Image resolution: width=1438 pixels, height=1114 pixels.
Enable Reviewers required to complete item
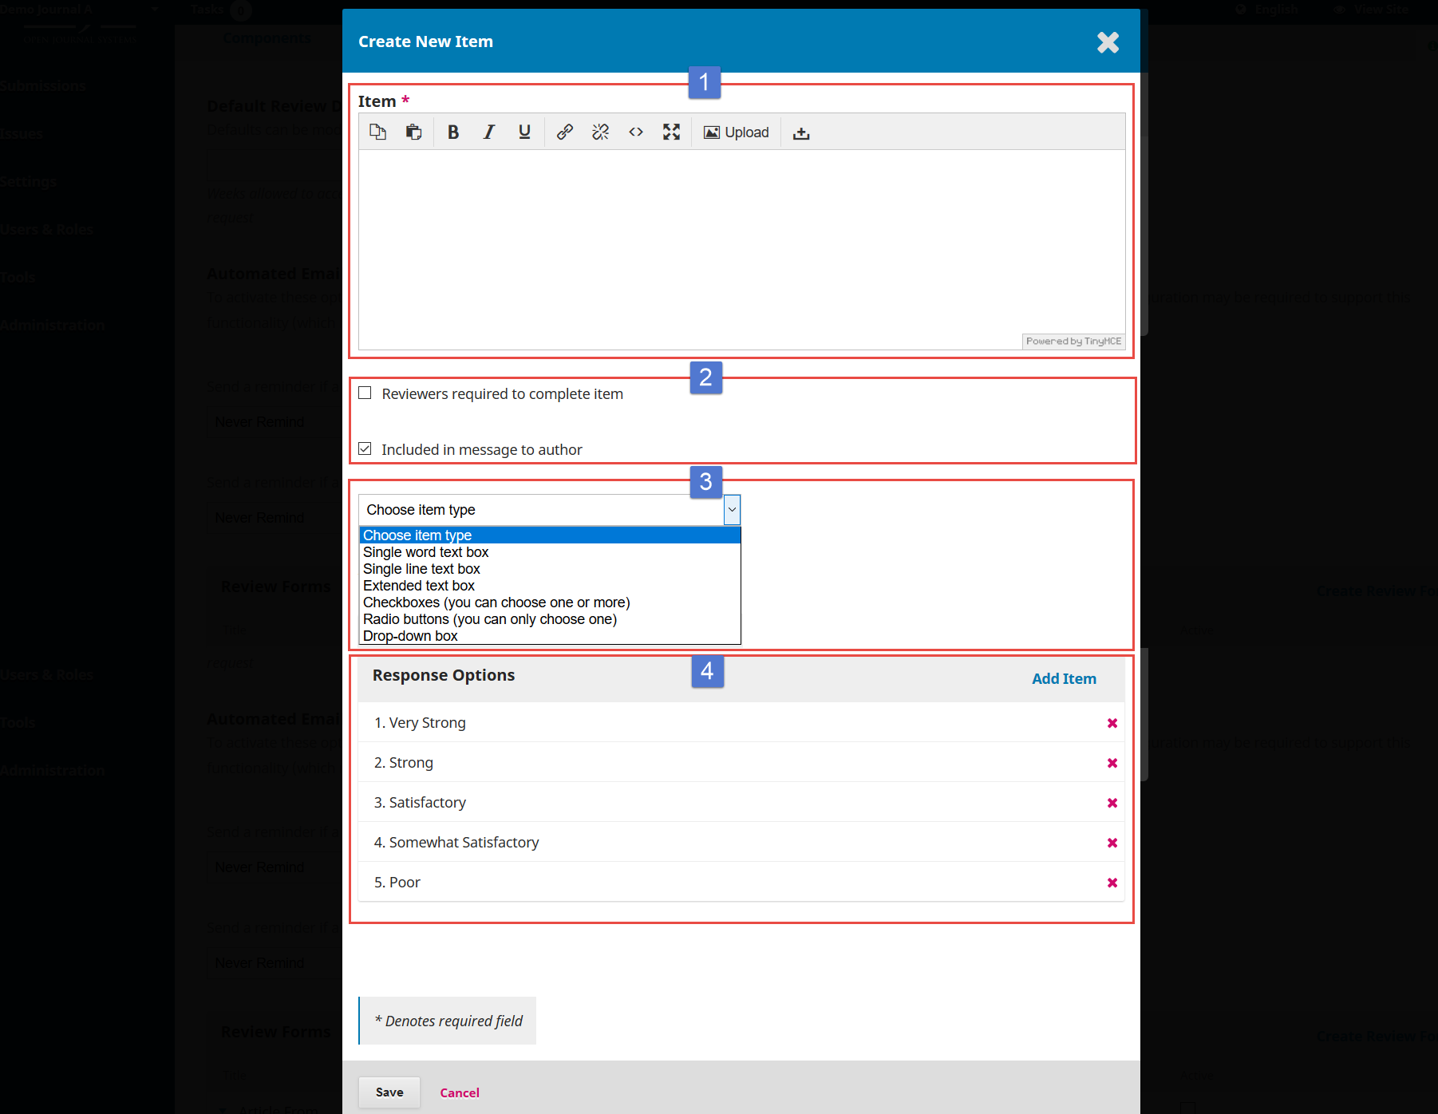(x=365, y=393)
